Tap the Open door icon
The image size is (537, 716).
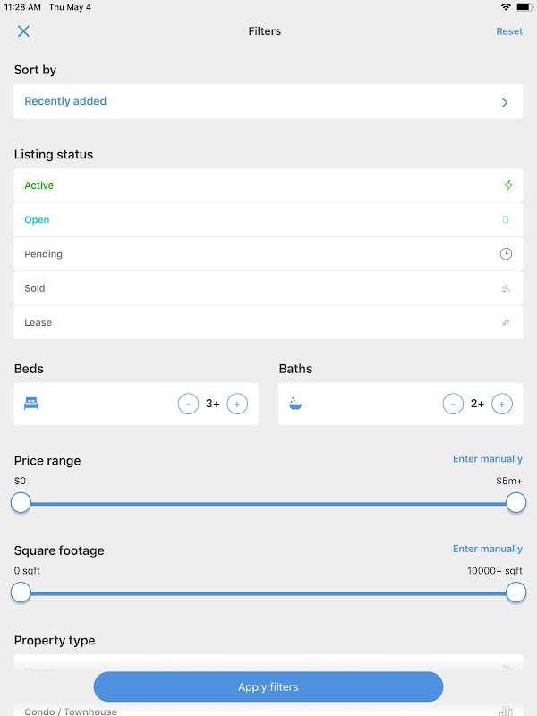coord(506,219)
